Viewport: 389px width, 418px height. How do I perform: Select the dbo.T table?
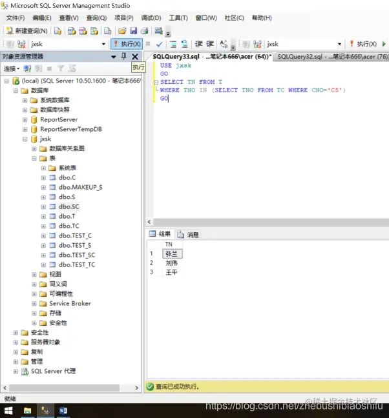pyautogui.click(x=67, y=216)
